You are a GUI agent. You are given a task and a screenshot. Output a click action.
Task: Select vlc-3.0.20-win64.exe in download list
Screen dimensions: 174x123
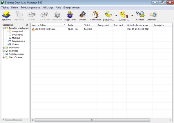coord(46,29)
